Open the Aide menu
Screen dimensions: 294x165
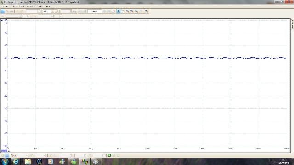coord(48,6)
